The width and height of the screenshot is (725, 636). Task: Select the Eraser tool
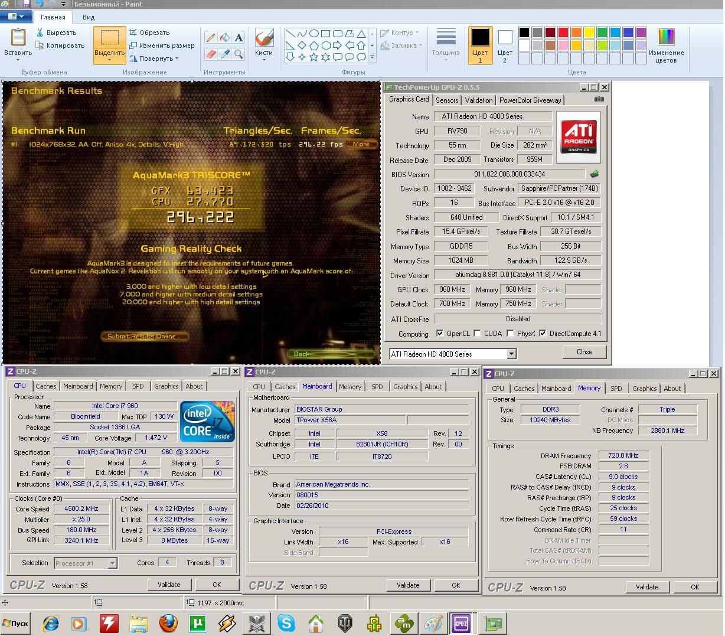tap(211, 54)
